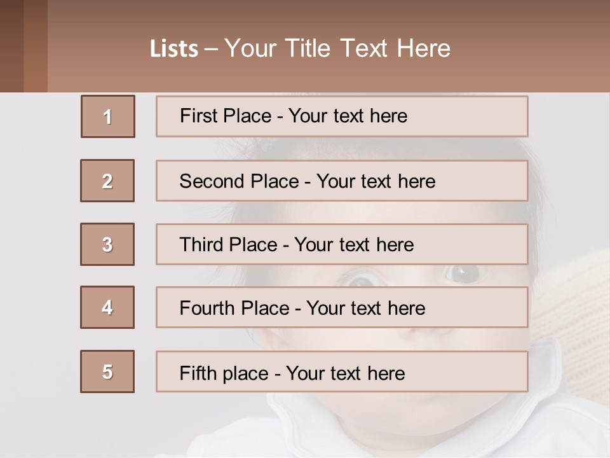The width and height of the screenshot is (610, 458).
Task: Click the "First Place - Your text here" box
Action: click(342, 116)
